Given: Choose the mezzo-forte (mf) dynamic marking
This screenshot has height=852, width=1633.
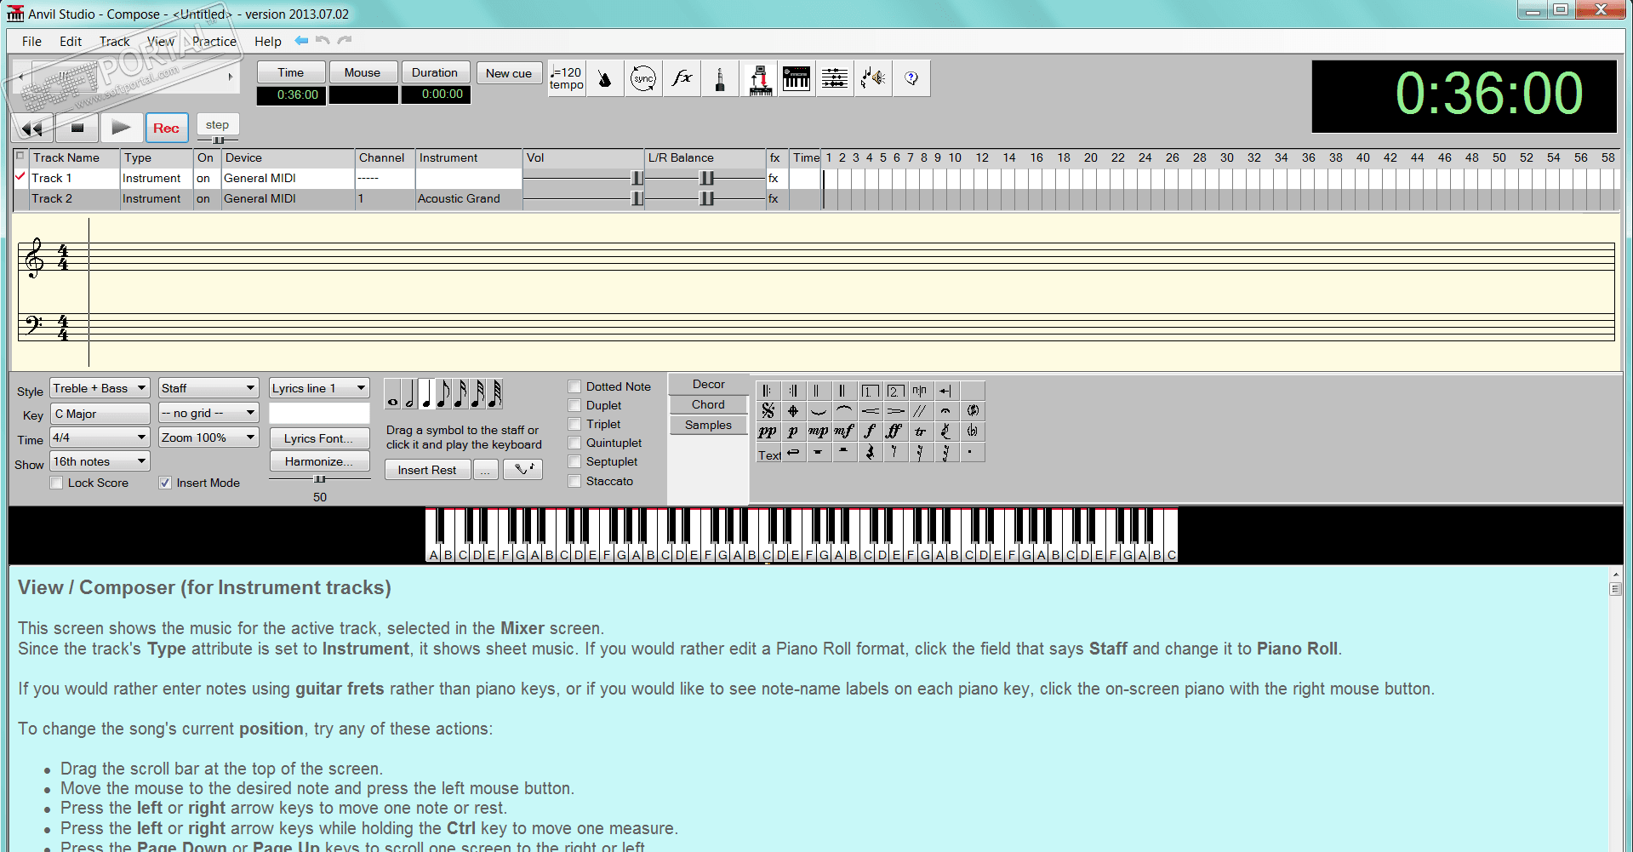Looking at the screenshot, I should [844, 432].
